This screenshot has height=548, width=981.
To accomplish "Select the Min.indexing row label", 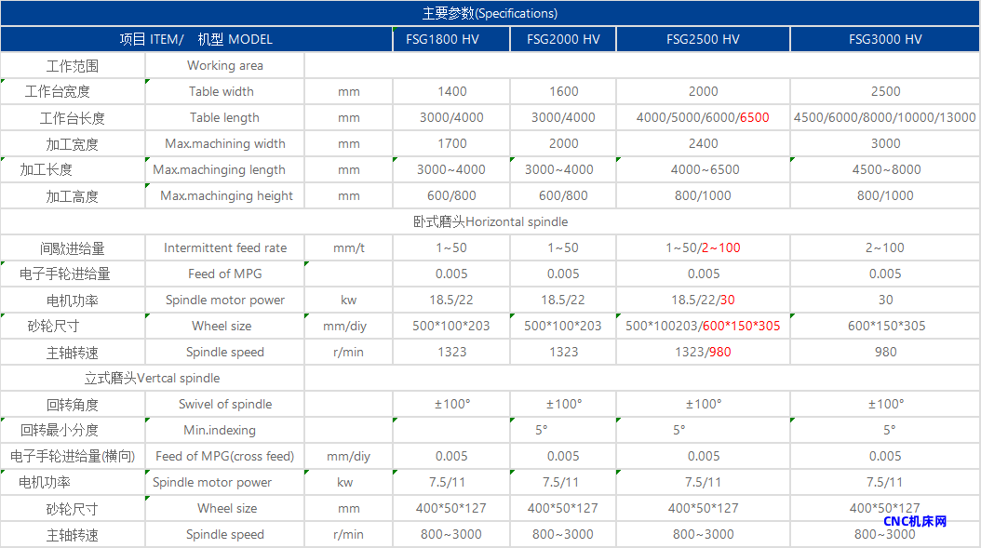I will coord(220,430).
